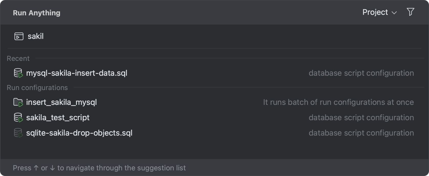Click the Run Anything title
Image resolution: width=429 pixels, height=176 pixels.
click(36, 13)
